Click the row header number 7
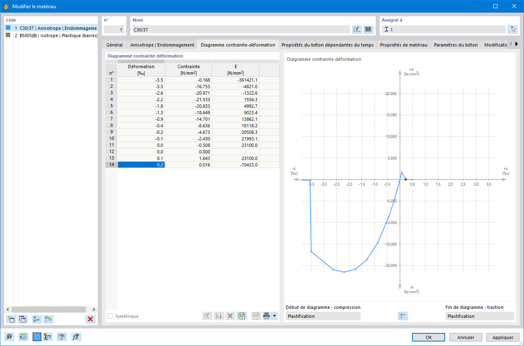This screenshot has width=524, height=346. (x=111, y=119)
